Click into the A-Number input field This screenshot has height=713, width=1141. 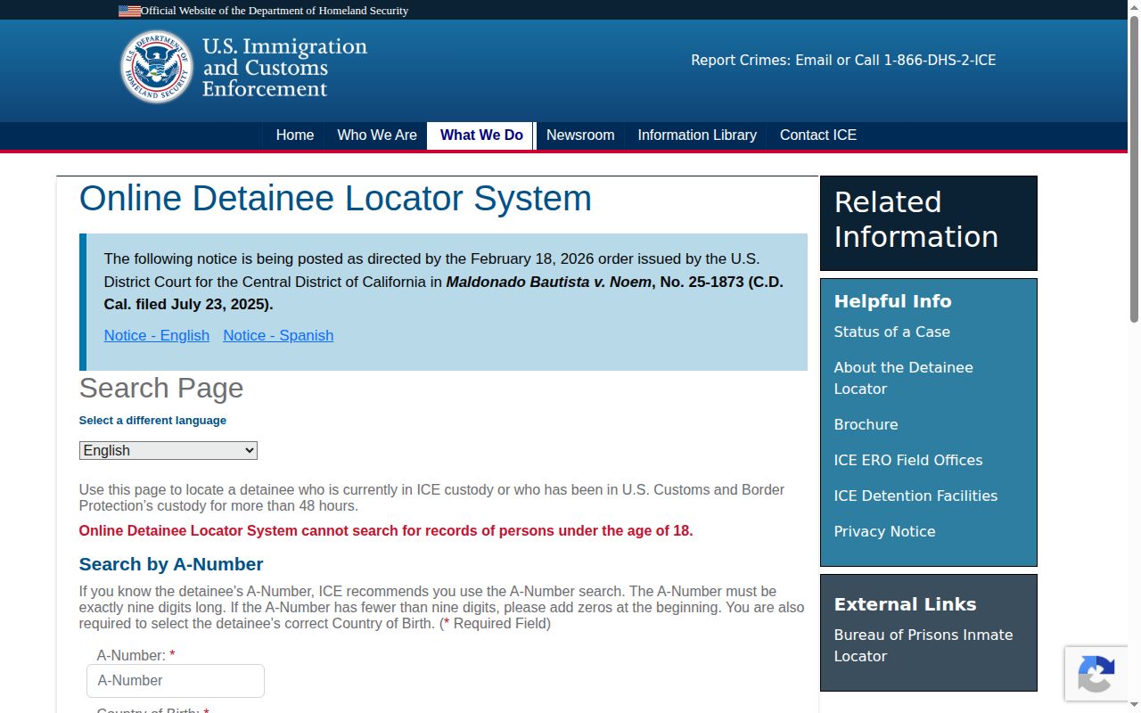click(176, 681)
